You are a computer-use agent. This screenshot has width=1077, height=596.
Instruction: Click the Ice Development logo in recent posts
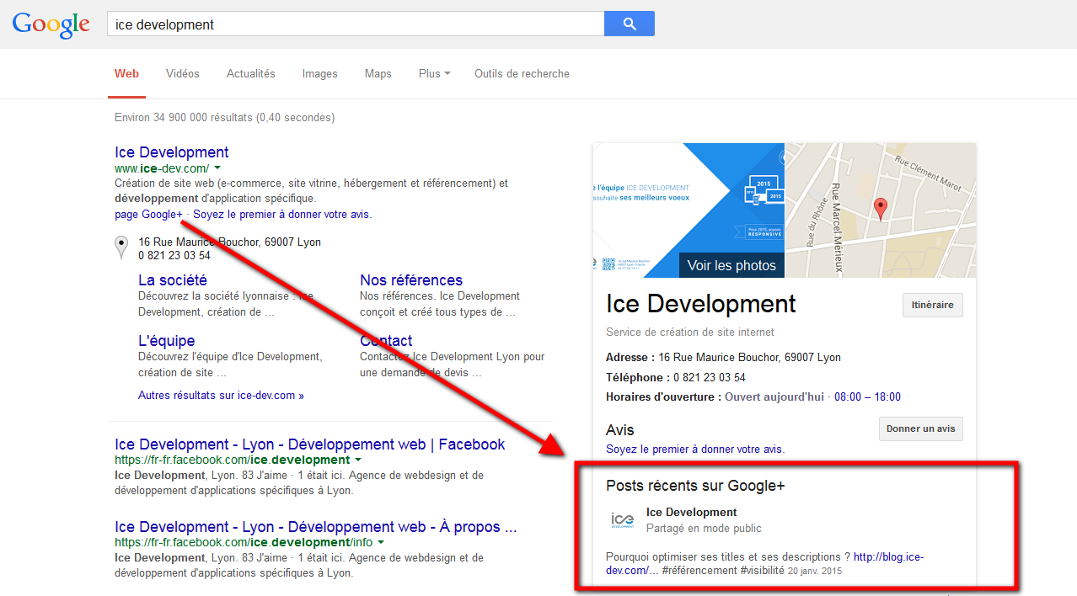[623, 520]
